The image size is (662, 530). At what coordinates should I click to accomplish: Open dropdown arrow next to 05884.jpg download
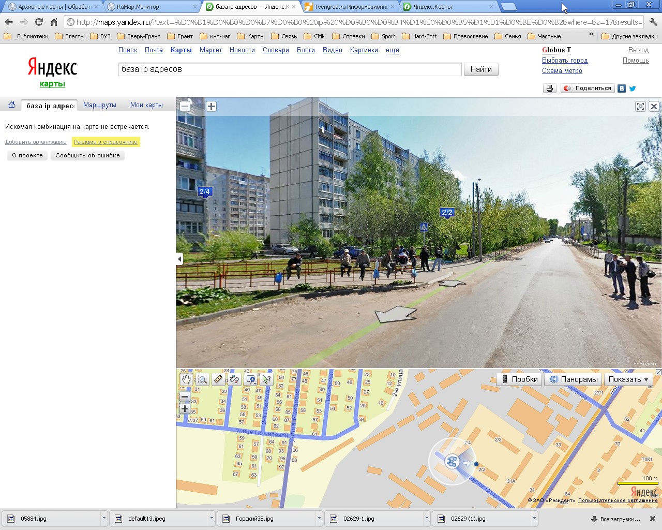click(104, 518)
